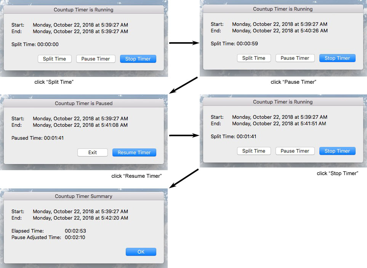Confirm the Countup Timer Summary with OK

click(141, 252)
